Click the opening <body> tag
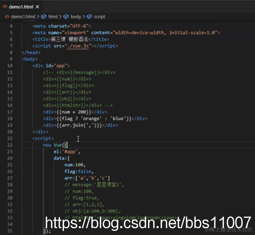This screenshot has height=235, width=255. tap(29, 59)
